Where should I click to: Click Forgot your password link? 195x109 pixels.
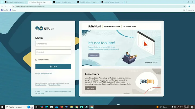pos(44,73)
